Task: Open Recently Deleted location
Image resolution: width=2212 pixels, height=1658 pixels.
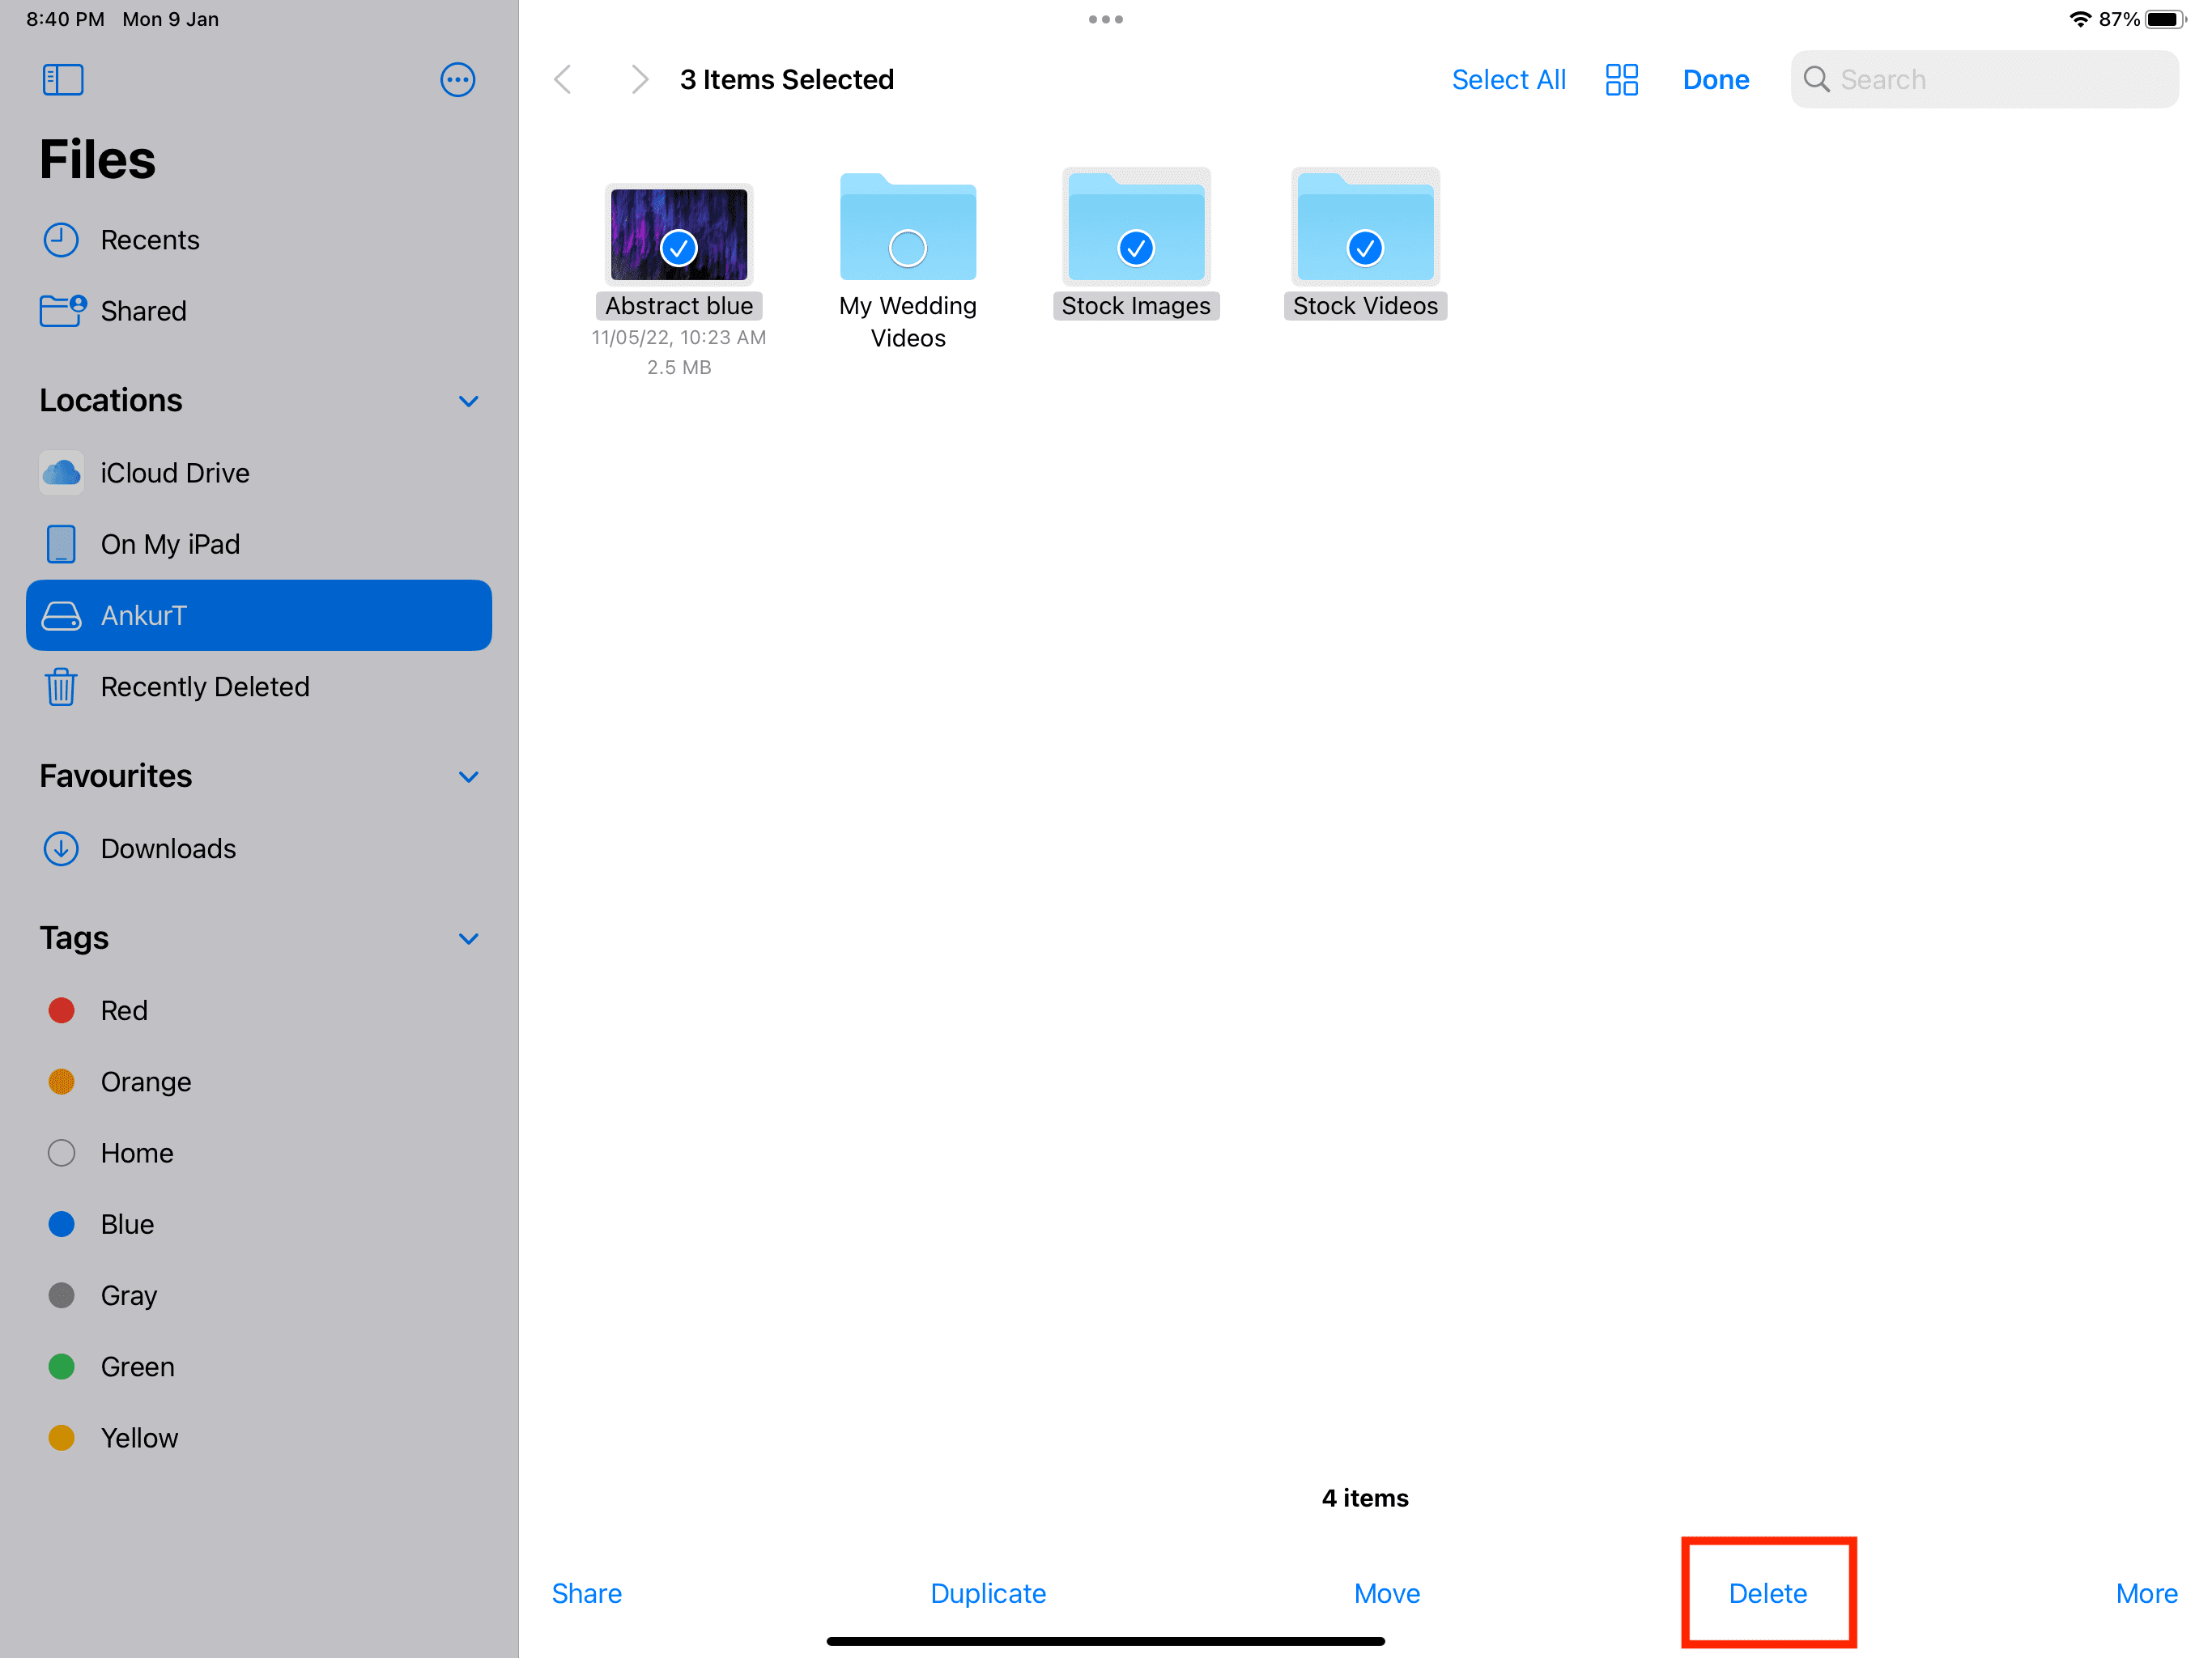Action: tap(259, 687)
